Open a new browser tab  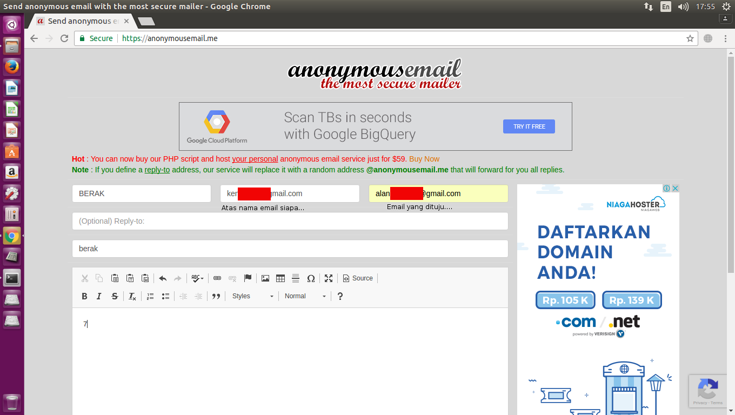[x=146, y=22]
